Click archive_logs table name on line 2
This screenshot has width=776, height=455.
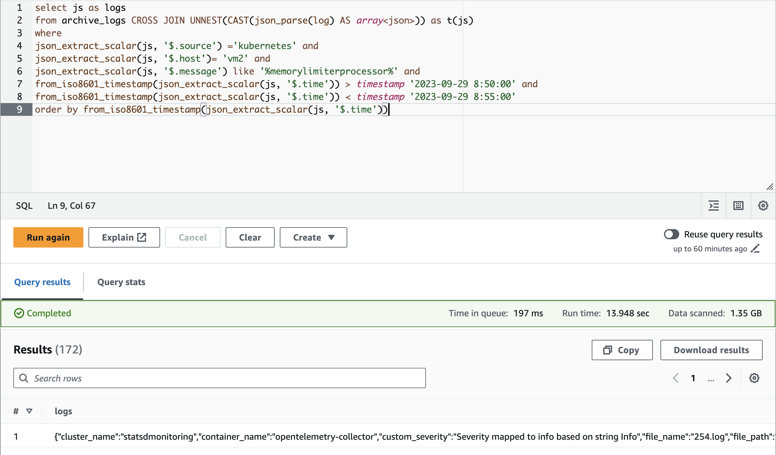(x=94, y=20)
